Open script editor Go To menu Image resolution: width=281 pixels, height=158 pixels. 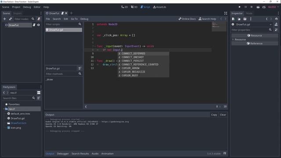click(74, 19)
